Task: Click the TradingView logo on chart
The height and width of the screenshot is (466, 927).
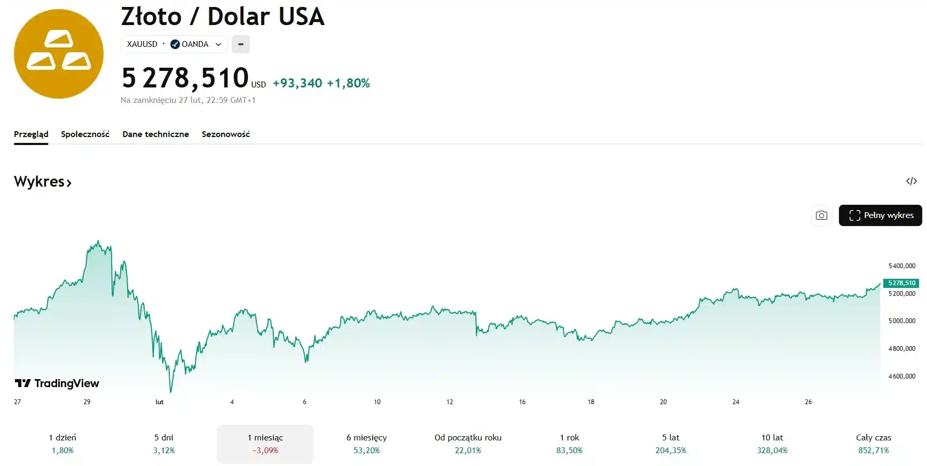Action: click(57, 383)
